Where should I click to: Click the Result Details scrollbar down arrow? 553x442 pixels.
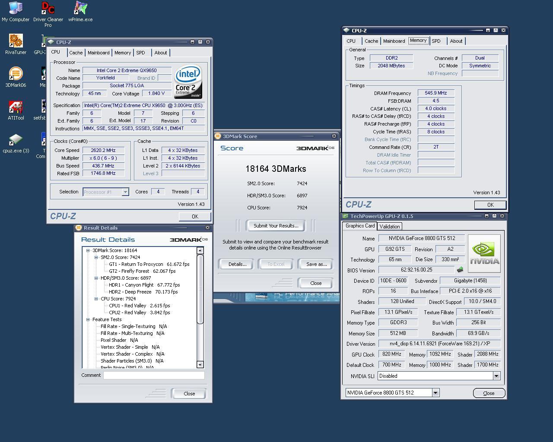pos(200,365)
